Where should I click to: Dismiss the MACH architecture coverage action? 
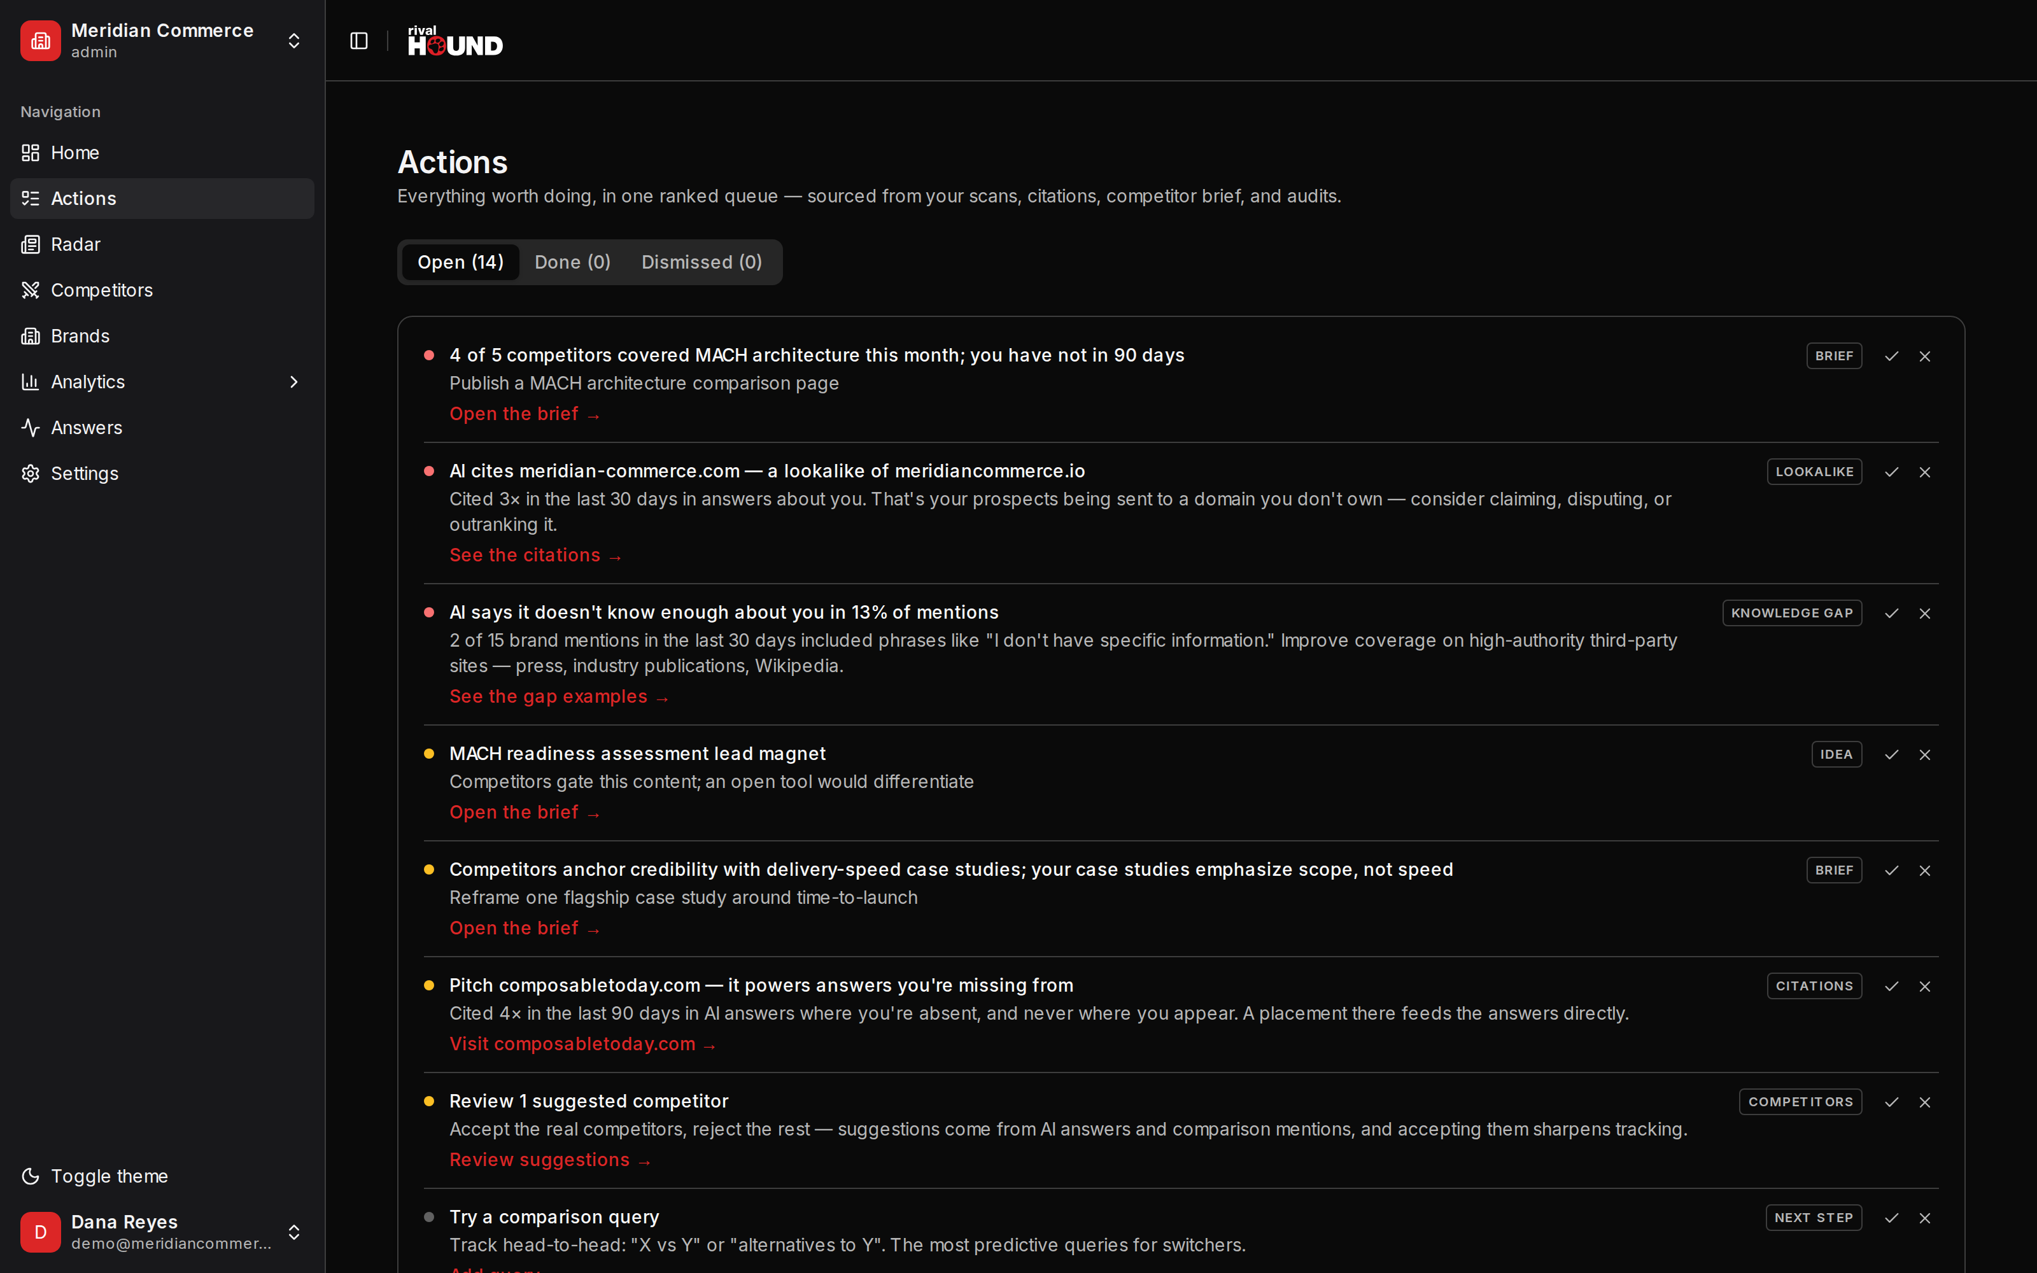(1925, 356)
